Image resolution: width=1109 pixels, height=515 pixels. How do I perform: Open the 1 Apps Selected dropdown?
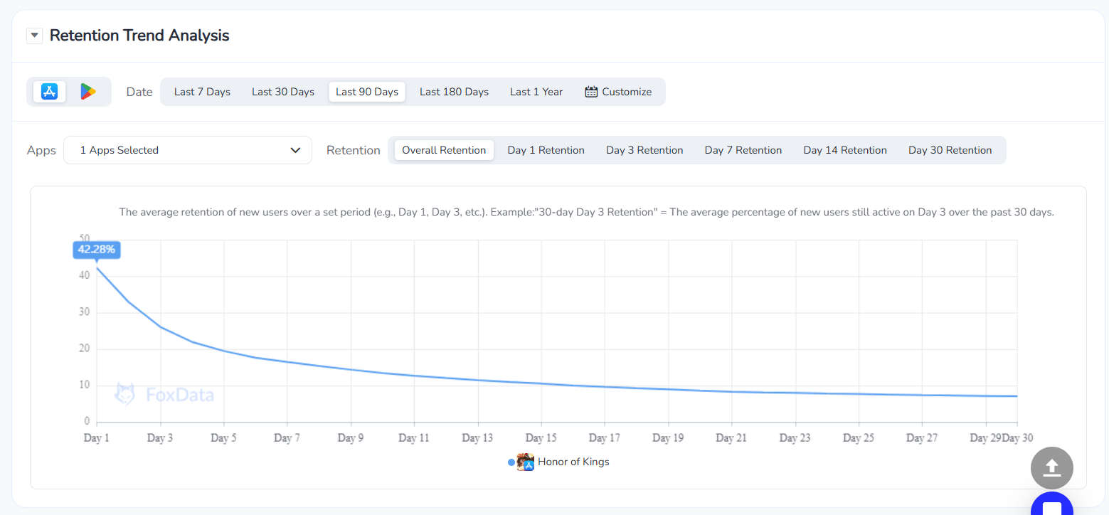(187, 150)
